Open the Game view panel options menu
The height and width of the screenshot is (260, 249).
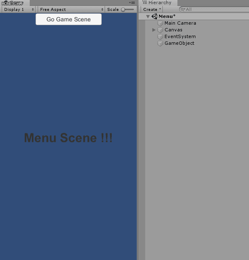click(132, 3)
